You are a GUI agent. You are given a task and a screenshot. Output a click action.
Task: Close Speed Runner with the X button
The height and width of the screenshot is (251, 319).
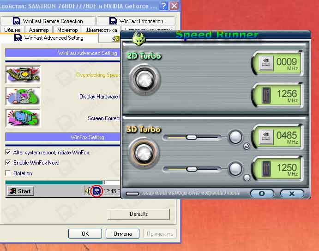[x=292, y=193]
